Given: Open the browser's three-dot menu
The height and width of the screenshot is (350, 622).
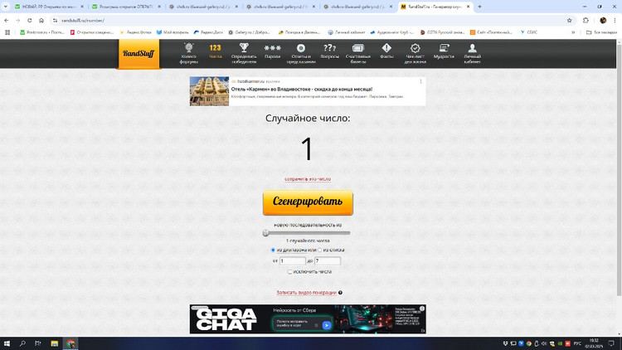Looking at the screenshot, I should point(613,20).
